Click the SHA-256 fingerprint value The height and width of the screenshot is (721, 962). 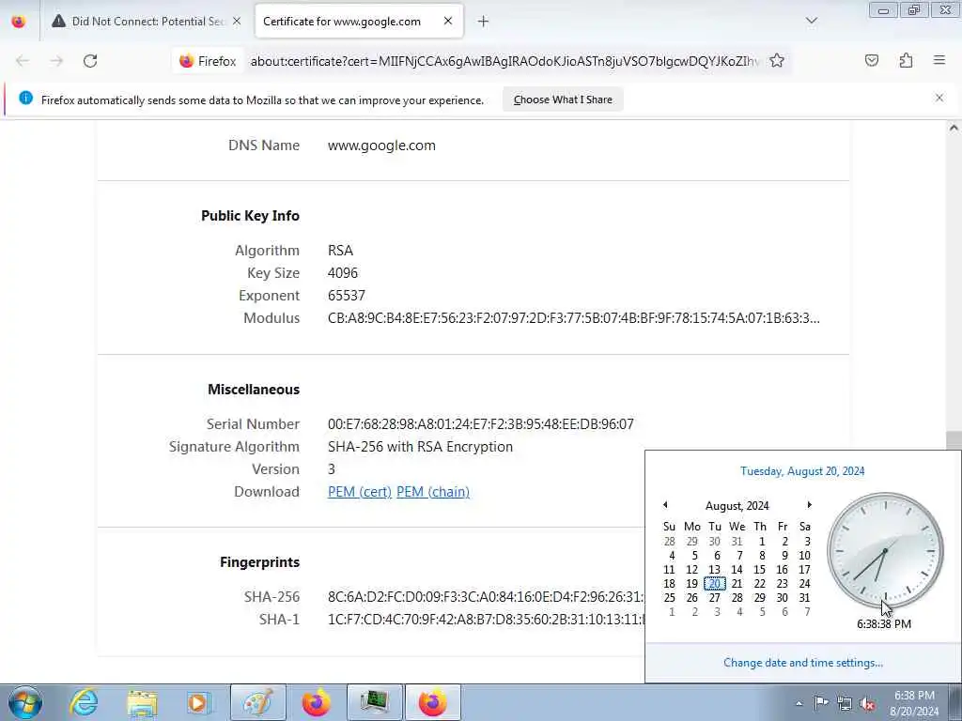[486, 597]
